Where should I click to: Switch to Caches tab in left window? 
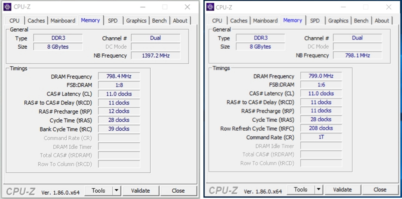36,21
